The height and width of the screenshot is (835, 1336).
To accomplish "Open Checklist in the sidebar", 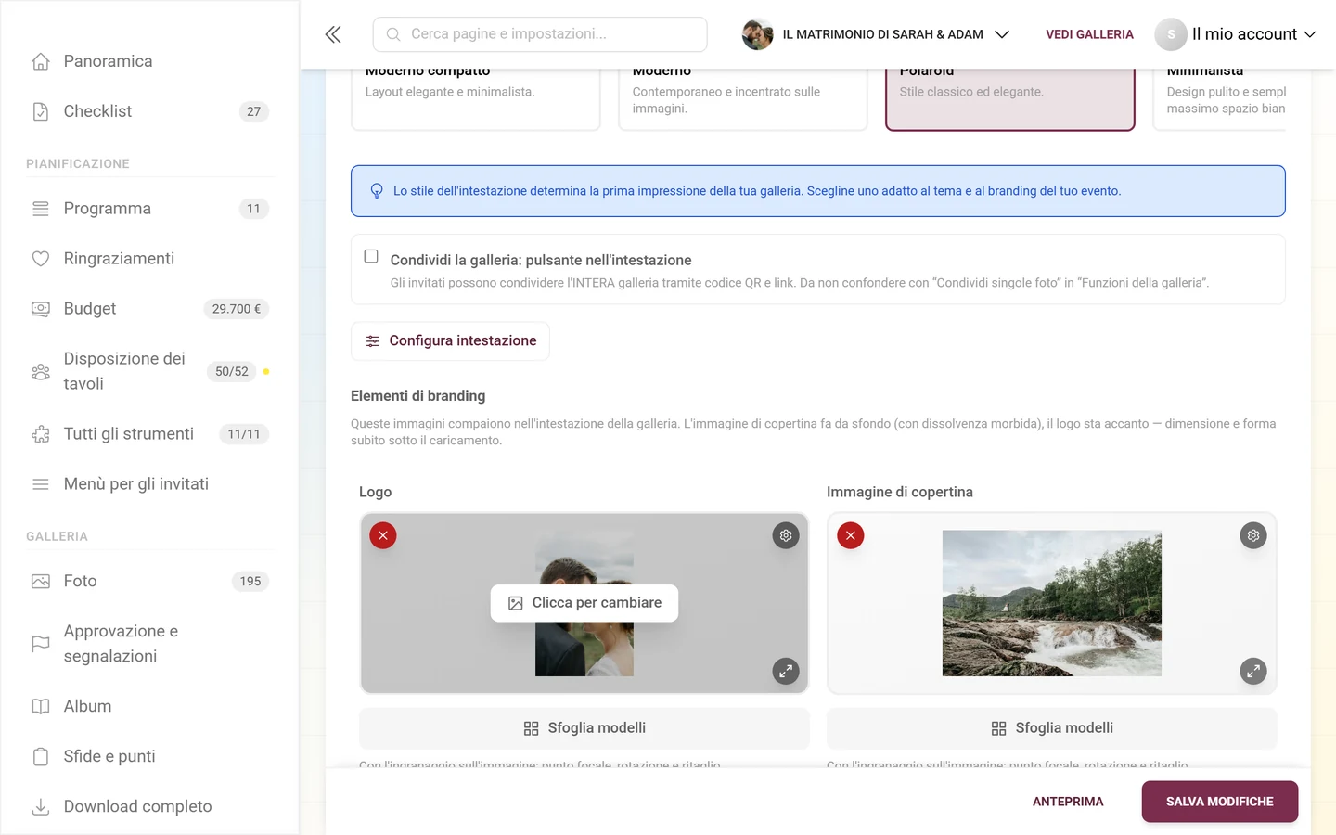I will point(148,111).
